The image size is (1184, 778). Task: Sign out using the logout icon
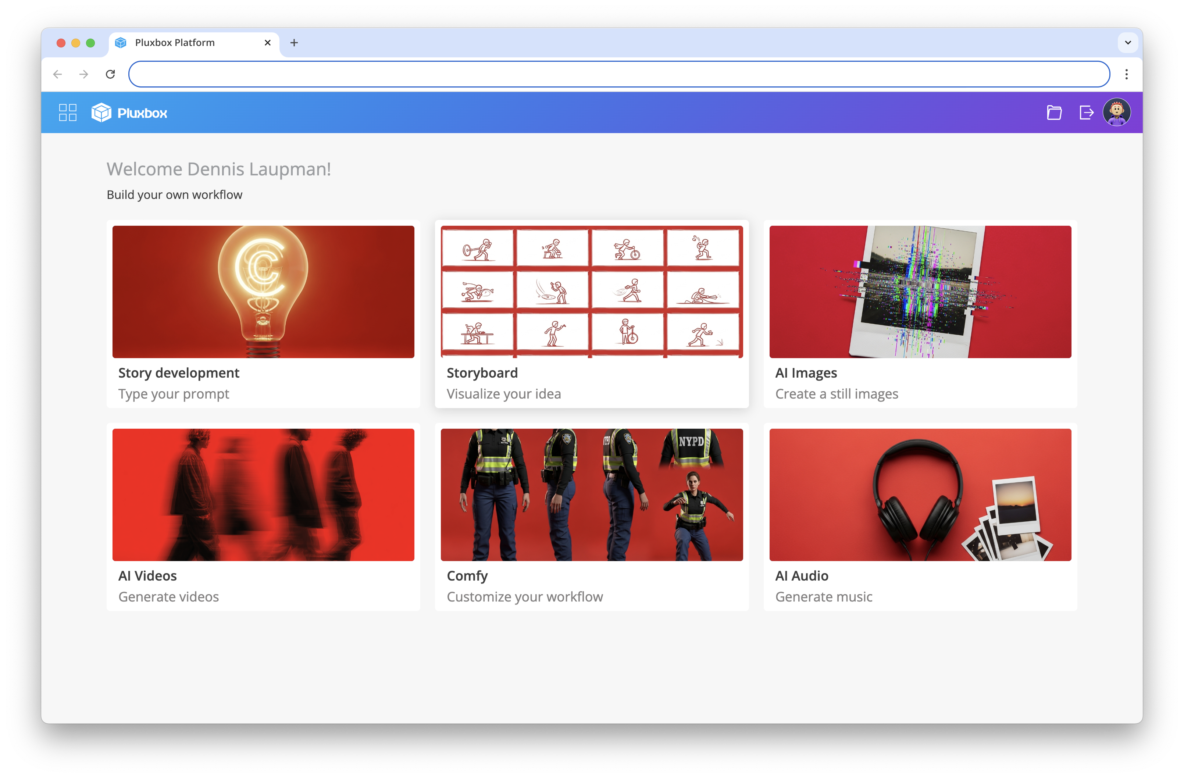[x=1087, y=112]
